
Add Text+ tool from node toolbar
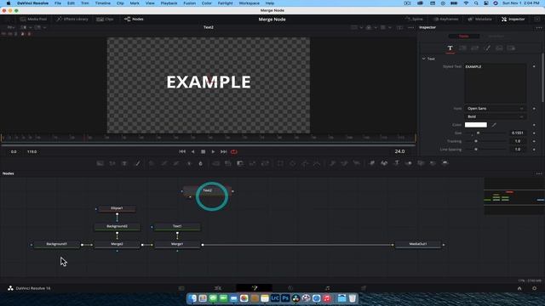(124, 163)
